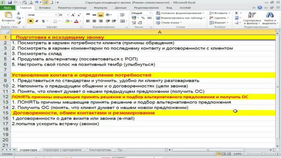Open Условное форматирование dropdown

180,13
